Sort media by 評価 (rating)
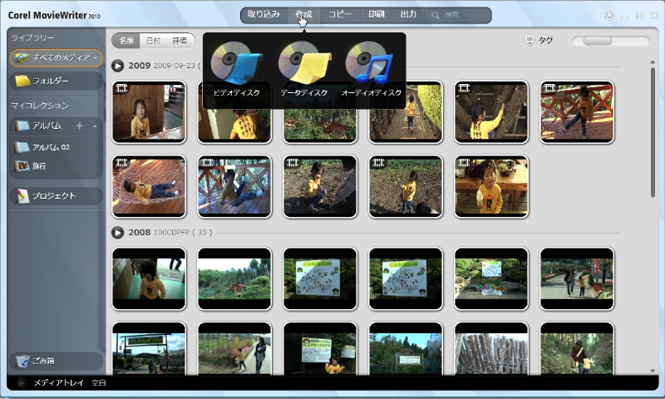 (x=180, y=40)
